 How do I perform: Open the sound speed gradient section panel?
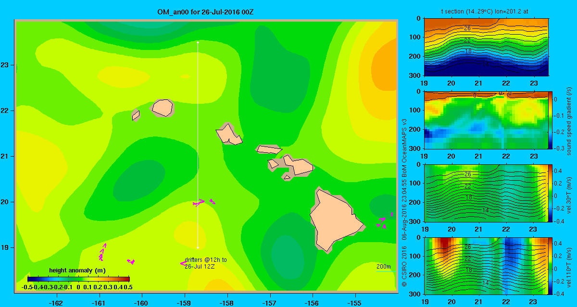pos(487,120)
